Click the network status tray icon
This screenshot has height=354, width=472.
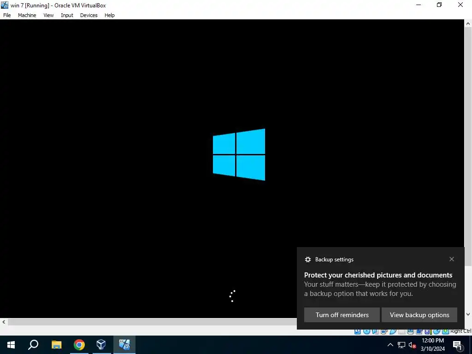[401, 345]
